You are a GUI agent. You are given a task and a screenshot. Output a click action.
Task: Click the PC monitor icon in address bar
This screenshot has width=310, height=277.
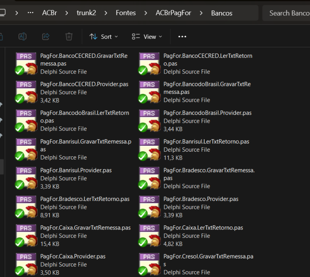2,13
